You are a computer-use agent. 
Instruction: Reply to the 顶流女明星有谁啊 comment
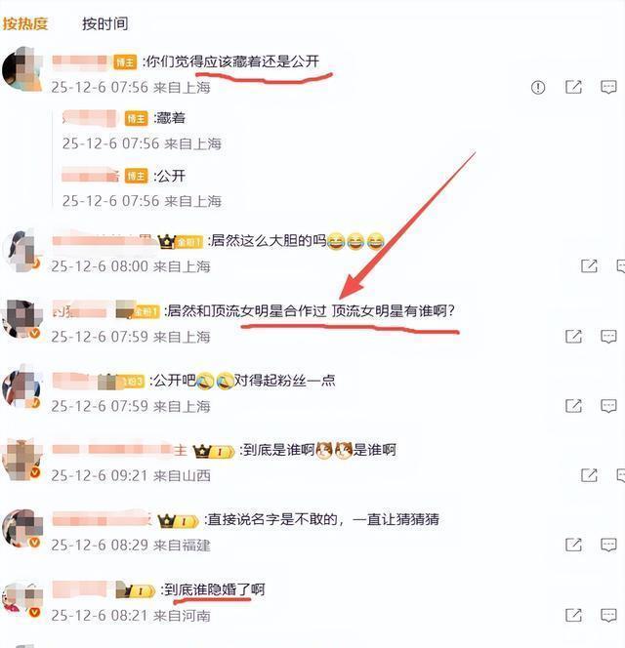point(608,337)
